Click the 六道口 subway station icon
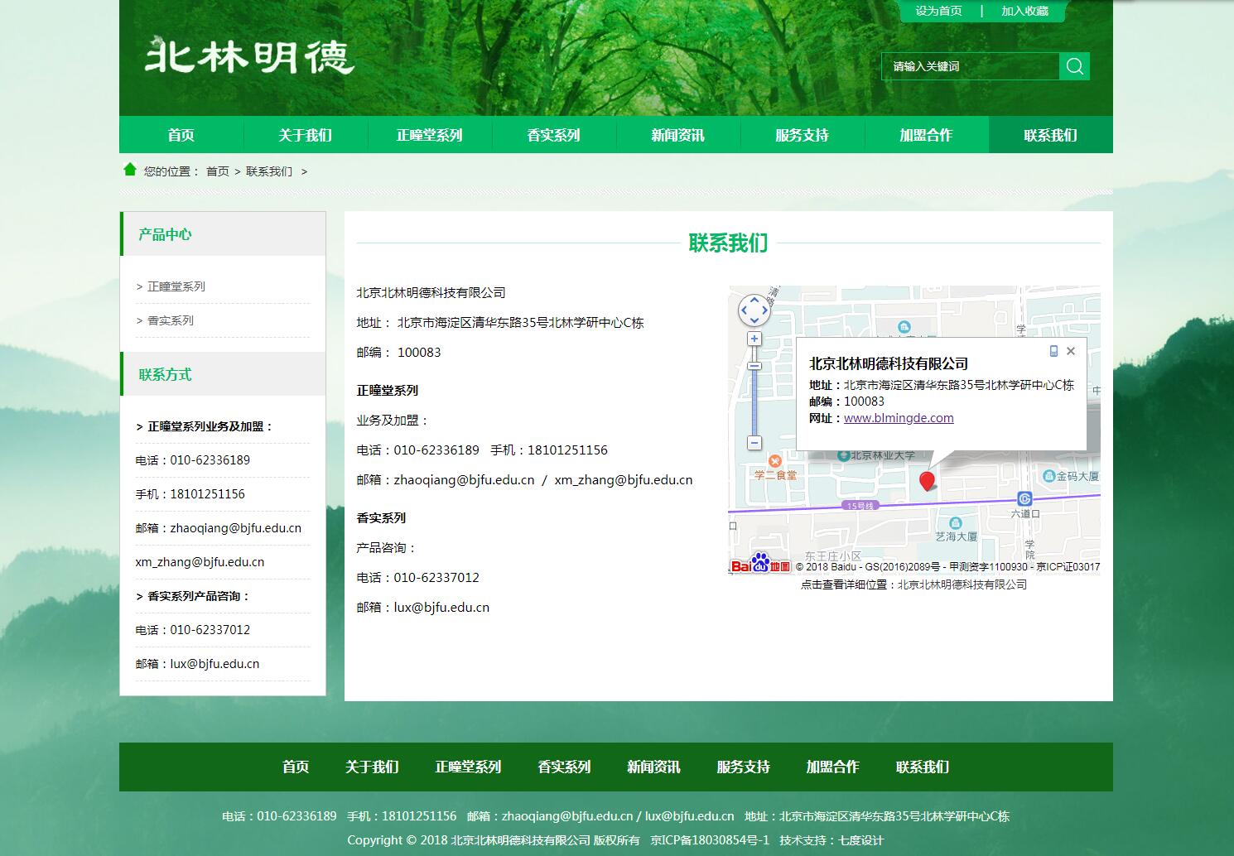Viewport: 1234px width, 856px height. (x=1024, y=498)
